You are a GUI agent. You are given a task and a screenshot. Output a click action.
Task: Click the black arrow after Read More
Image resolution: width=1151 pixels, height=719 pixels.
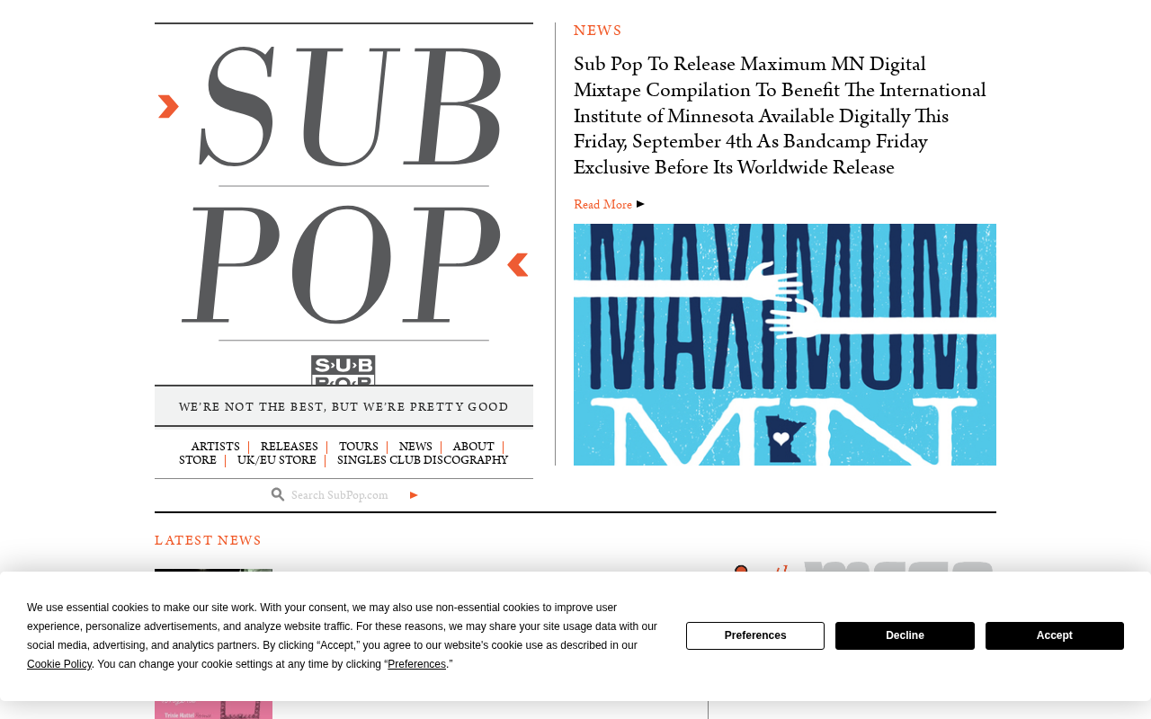(640, 204)
